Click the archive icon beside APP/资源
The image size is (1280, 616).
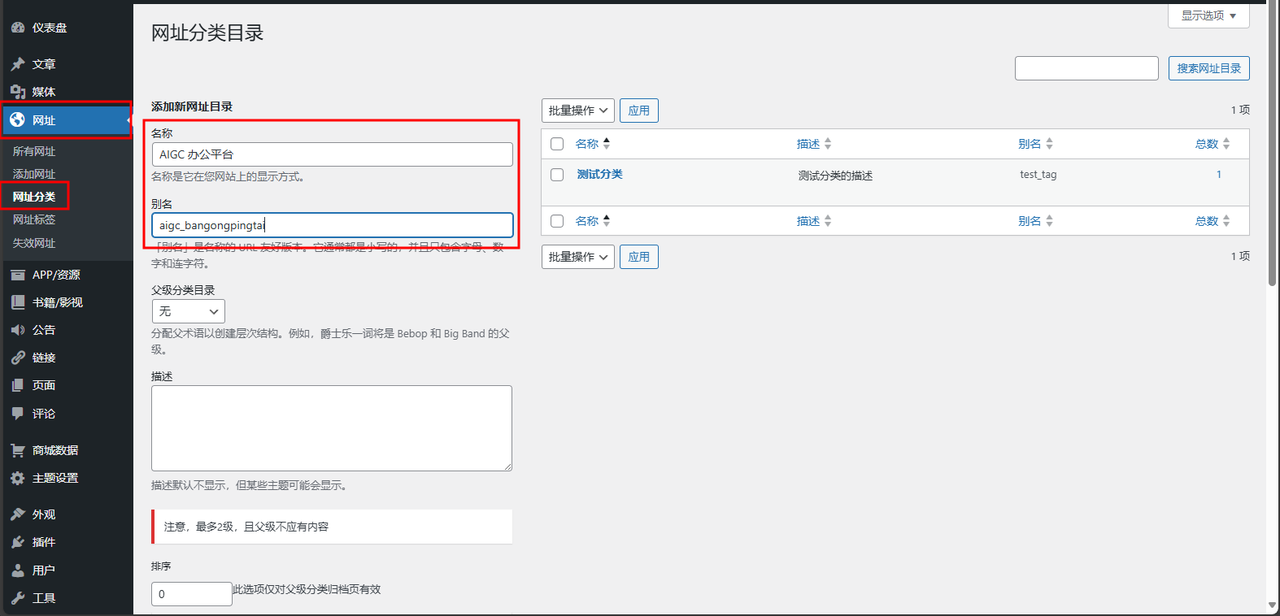pos(18,275)
